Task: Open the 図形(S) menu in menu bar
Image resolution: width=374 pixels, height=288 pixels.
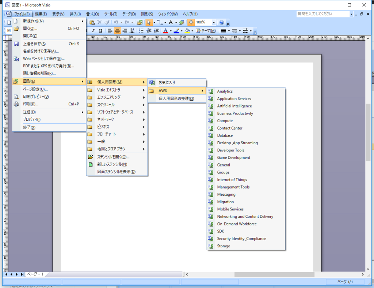Action: (x=147, y=14)
